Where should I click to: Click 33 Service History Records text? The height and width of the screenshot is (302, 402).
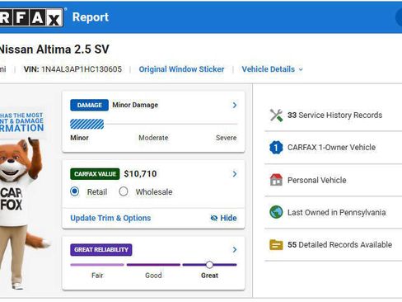334,116
